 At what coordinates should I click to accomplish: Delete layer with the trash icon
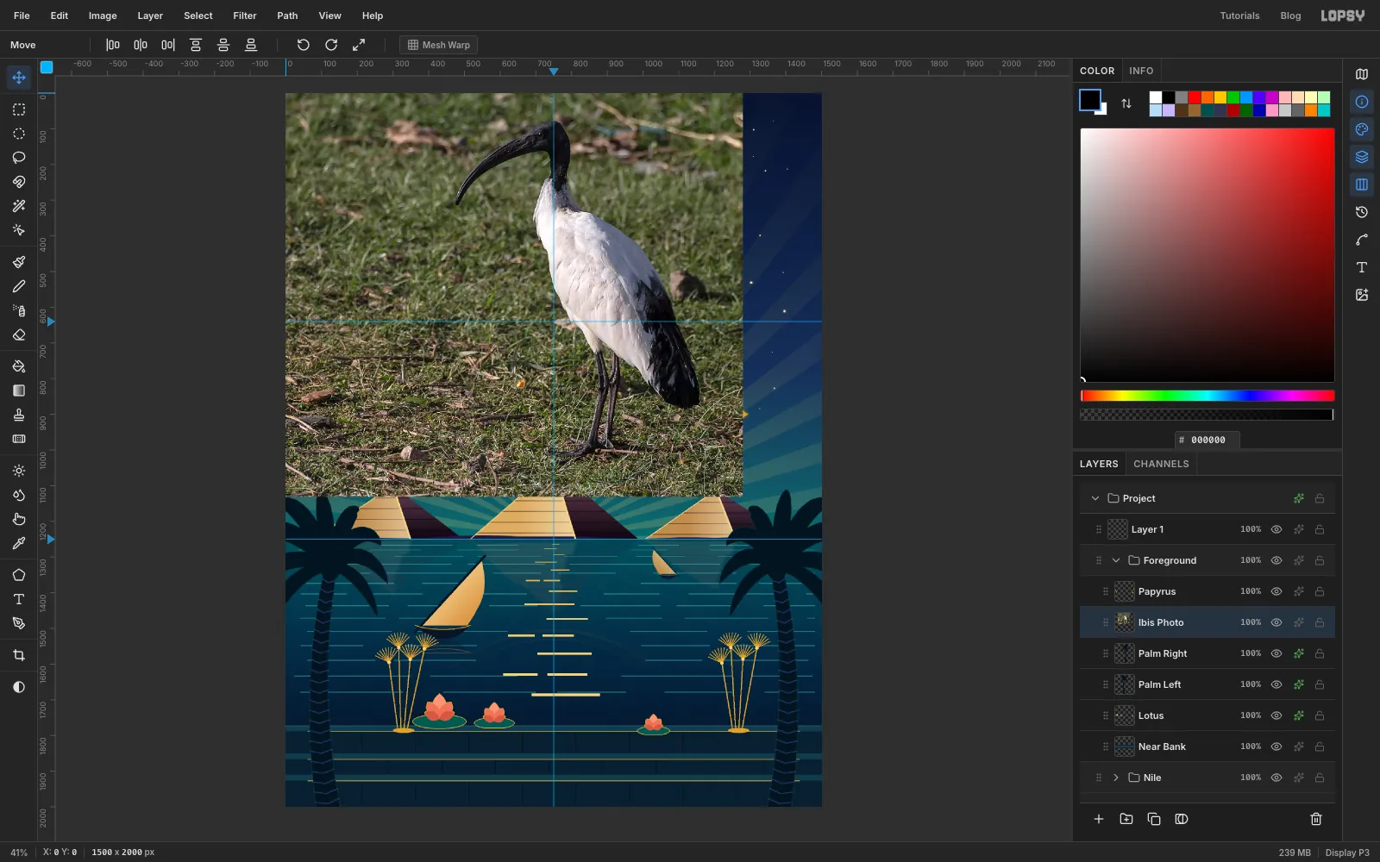[x=1316, y=819]
